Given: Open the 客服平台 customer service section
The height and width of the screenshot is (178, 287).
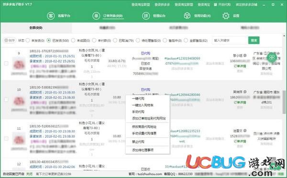Looking at the screenshot, I should (x=58, y=16).
